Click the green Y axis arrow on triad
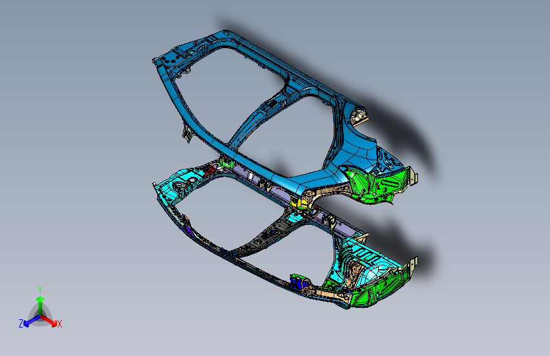 click(x=41, y=305)
